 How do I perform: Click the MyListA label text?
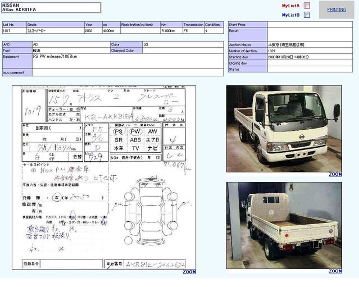click(x=291, y=6)
